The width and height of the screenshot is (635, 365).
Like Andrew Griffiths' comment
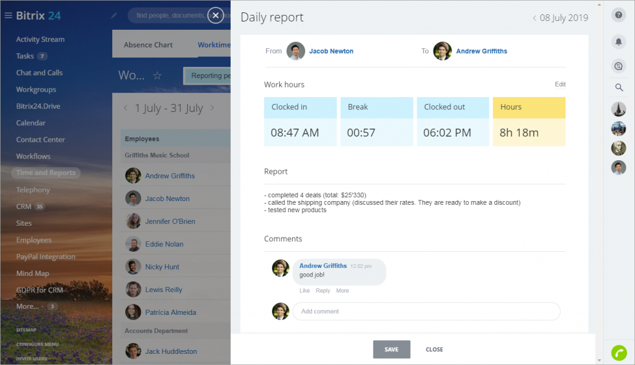304,291
